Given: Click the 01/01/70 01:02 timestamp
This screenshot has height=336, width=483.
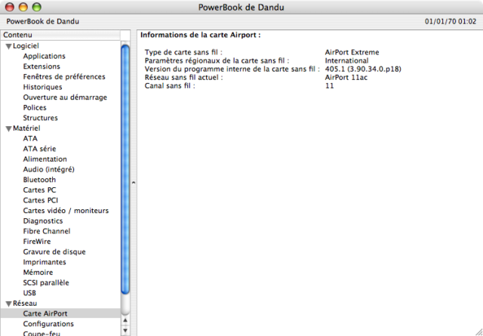Looking at the screenshot, I should tap(451, 22).
